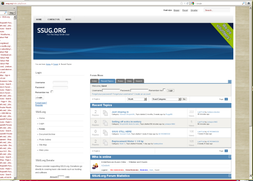The height and width of the screenshot is (181, 253).
Task: Collapse the Forum Menu panel with minus icon
Action: click(230, 81)
